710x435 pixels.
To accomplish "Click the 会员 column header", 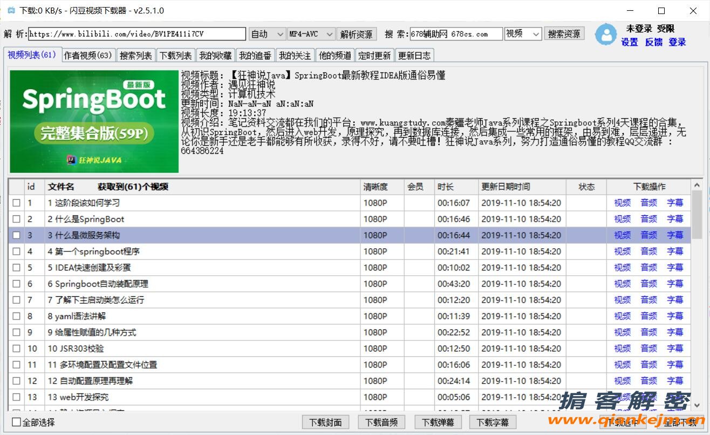I will pos(420,187).
